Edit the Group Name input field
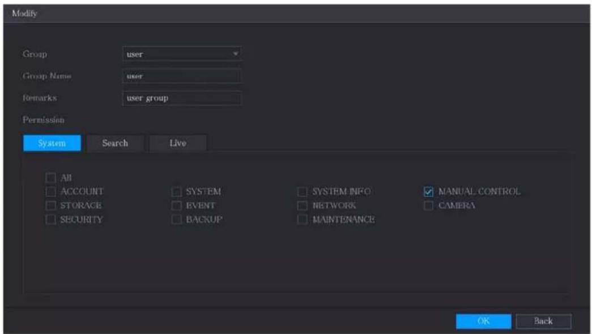Viewport: 592px width, 334px height. click(182, 76)
